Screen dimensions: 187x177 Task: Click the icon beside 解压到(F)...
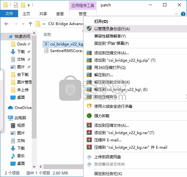click(89, 75)
